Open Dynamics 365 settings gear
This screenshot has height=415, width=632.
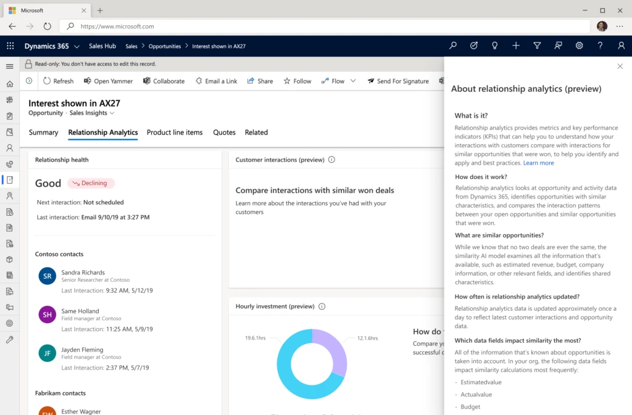(579, 46)
